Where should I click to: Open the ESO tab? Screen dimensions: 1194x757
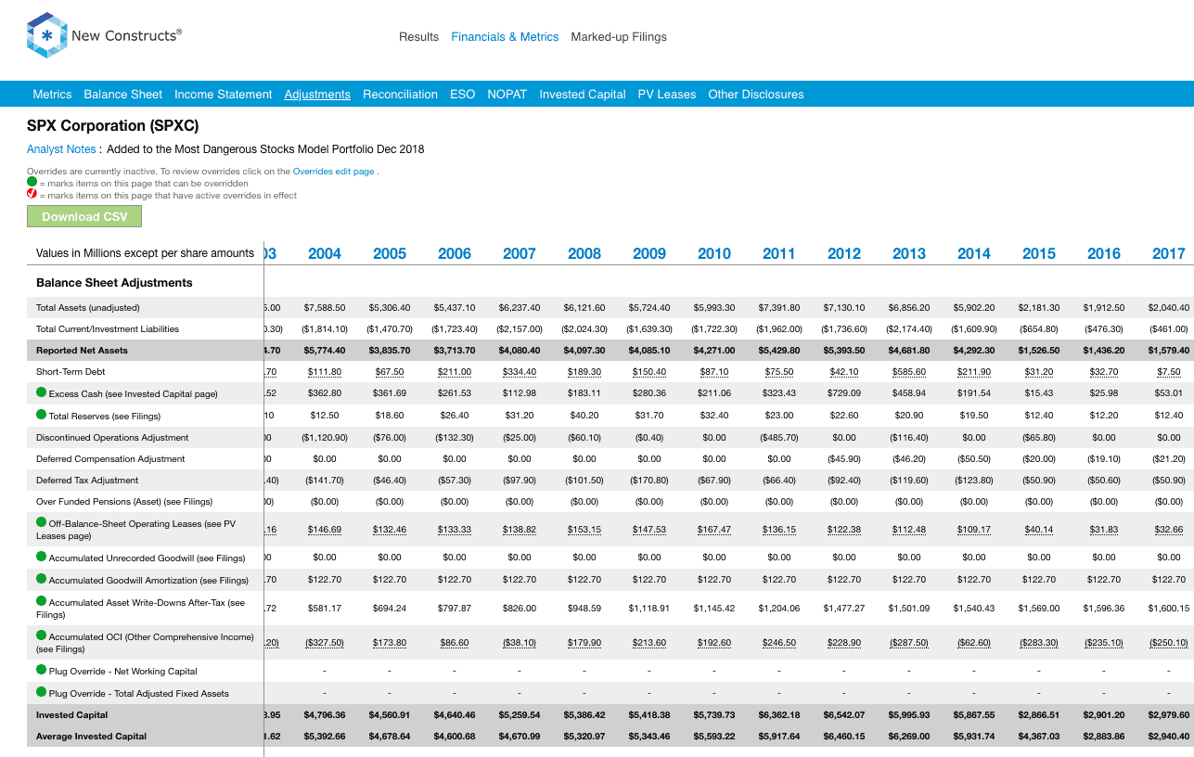coord(462,95)
